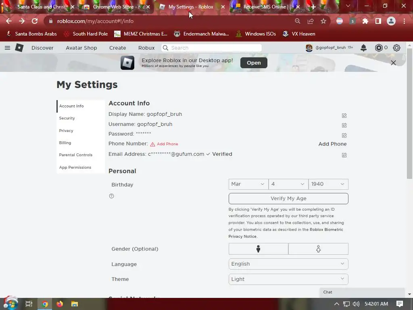Go to Avatar Shop
This screenshot has height=310, width=413.
coord(81,48)
